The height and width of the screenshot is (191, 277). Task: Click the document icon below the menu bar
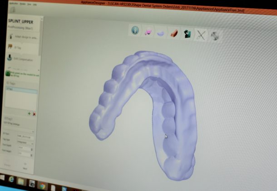[x=13, y=10]
